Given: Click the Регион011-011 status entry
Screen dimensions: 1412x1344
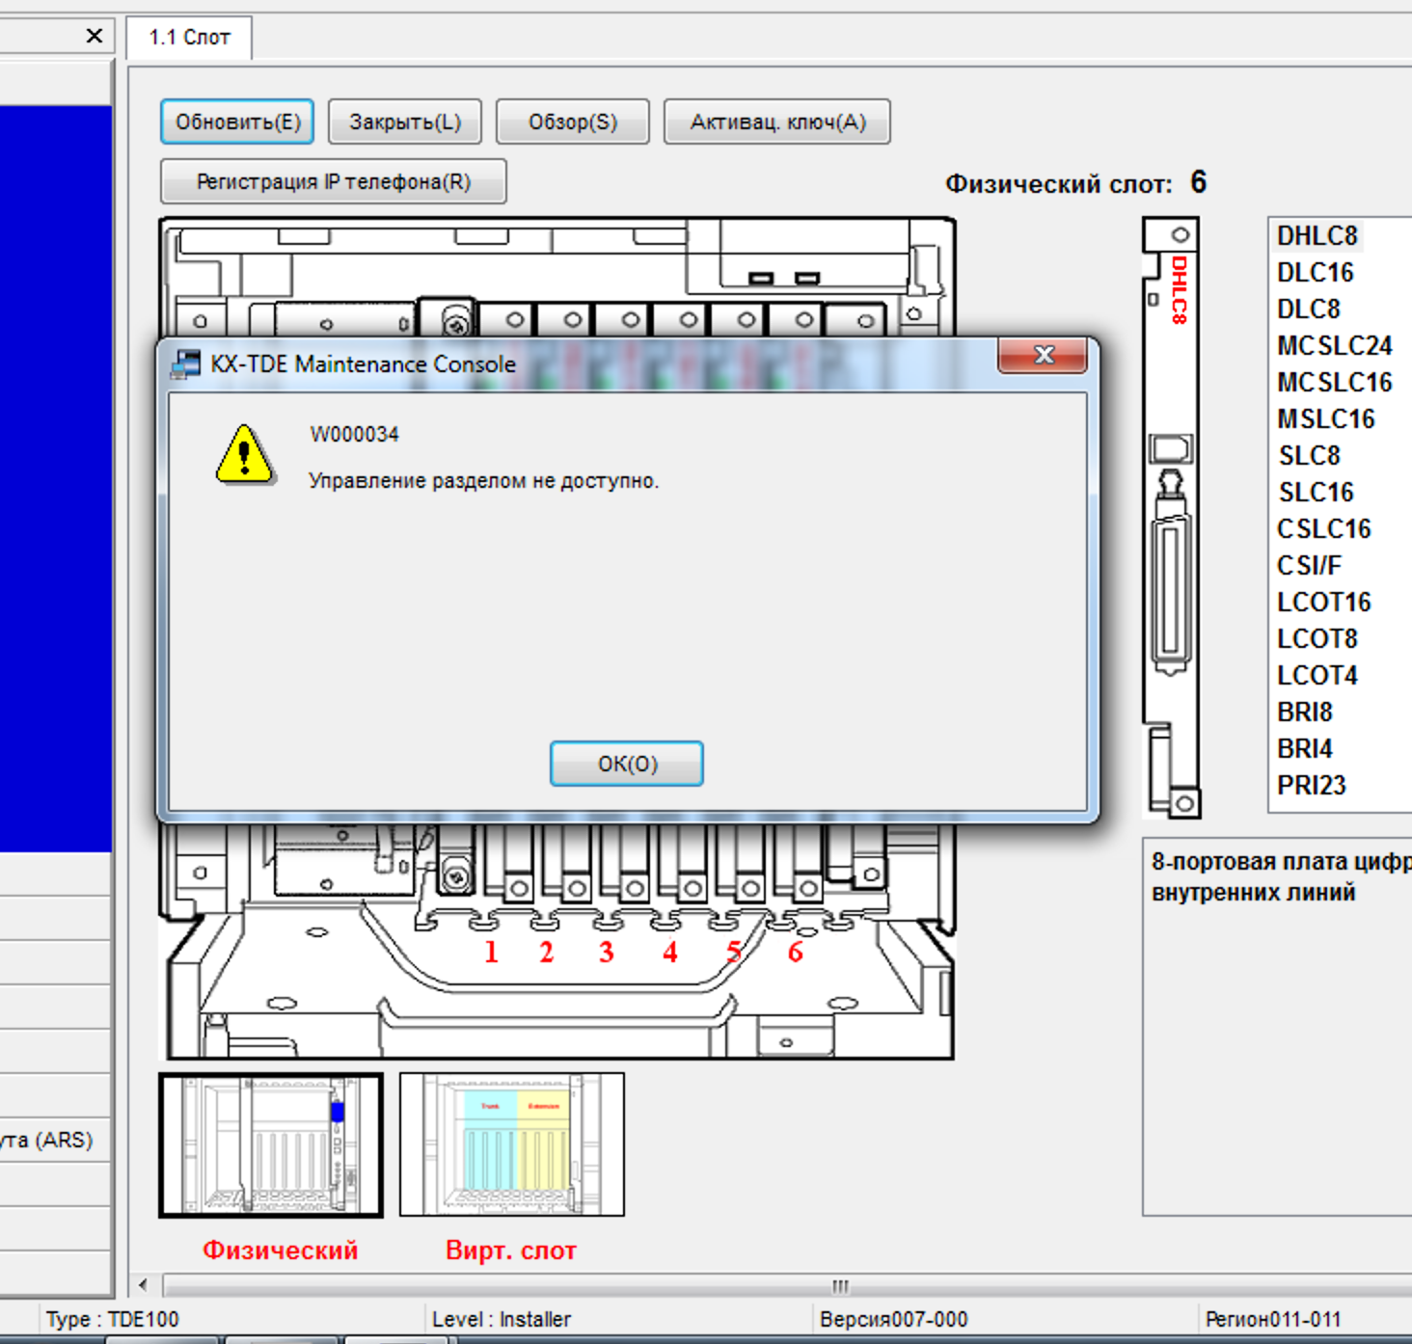Looking at the screenshot, I should pyautogui.click(x=1273, y=1319).
